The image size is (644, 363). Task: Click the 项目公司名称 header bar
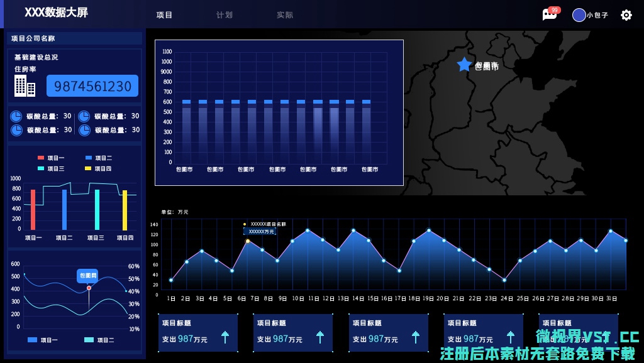[74, 38]
